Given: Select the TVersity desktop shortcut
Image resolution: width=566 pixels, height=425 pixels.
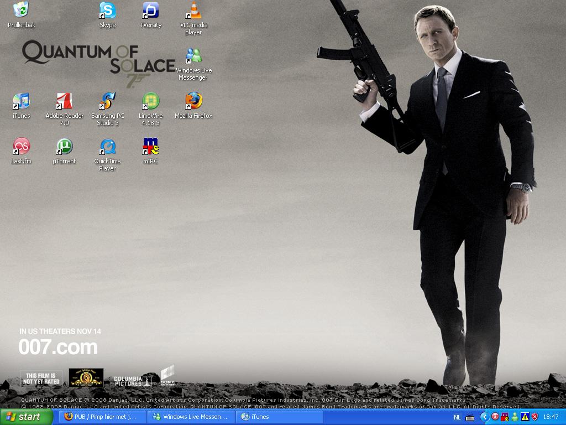Looking at the screenshot, I should tap(150, 14).
